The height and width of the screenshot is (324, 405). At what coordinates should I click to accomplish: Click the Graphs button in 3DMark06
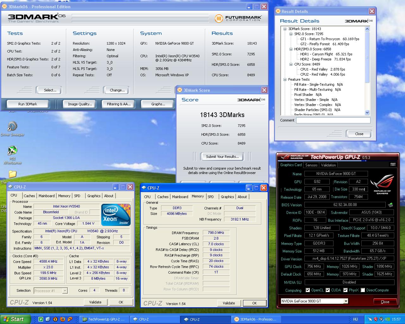tap(158, 104)
